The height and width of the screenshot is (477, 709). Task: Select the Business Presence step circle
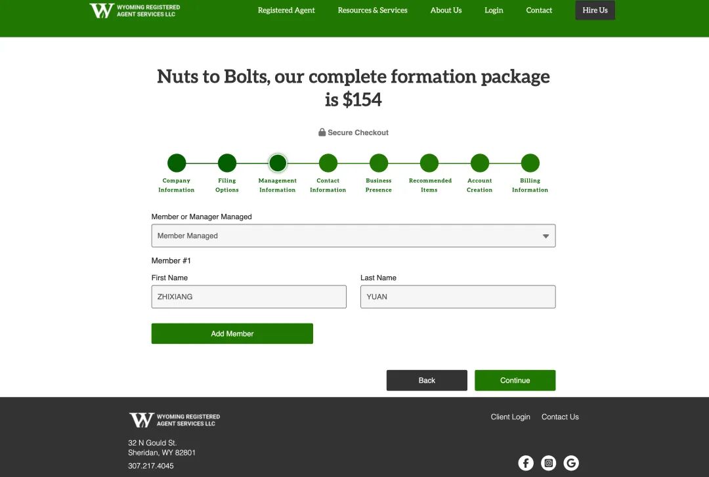pyautogui.click(x=379, y=163)
